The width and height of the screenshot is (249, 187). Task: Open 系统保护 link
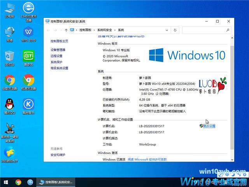56,62
